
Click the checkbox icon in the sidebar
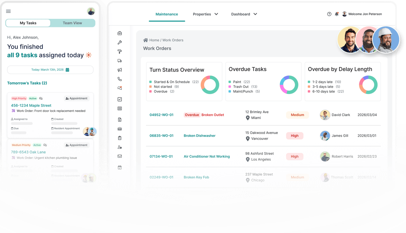[x=120, y=99]
